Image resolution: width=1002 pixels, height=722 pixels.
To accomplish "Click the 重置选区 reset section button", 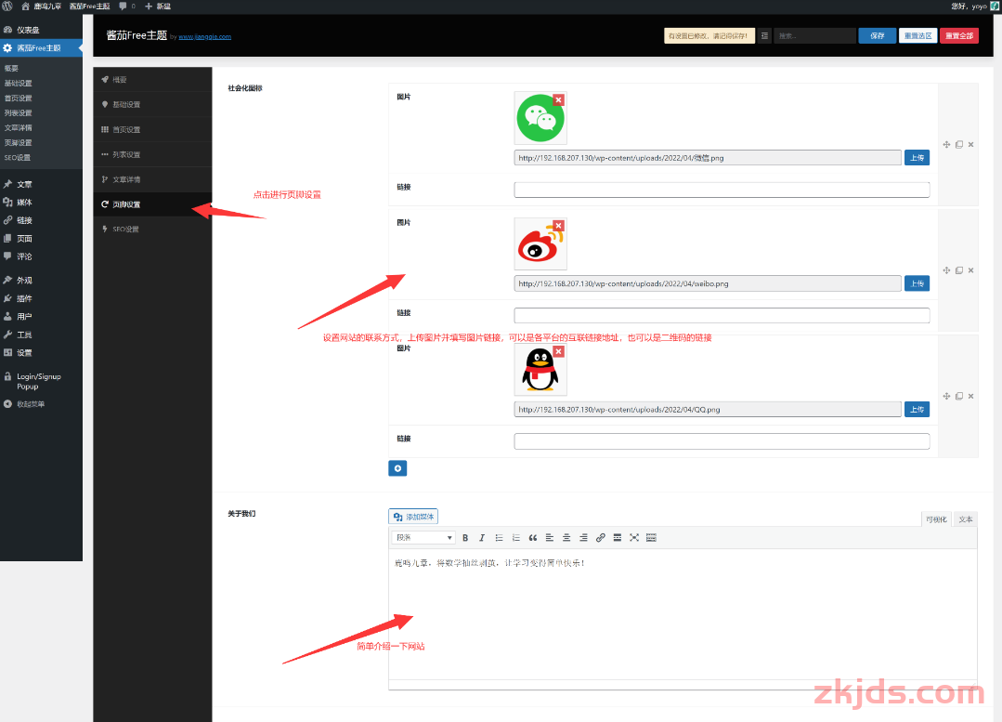I will coord(917,36).
